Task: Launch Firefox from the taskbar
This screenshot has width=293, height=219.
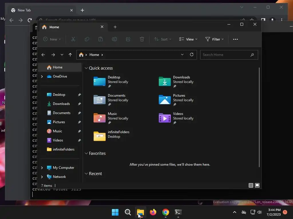Action: click(153, 212)
